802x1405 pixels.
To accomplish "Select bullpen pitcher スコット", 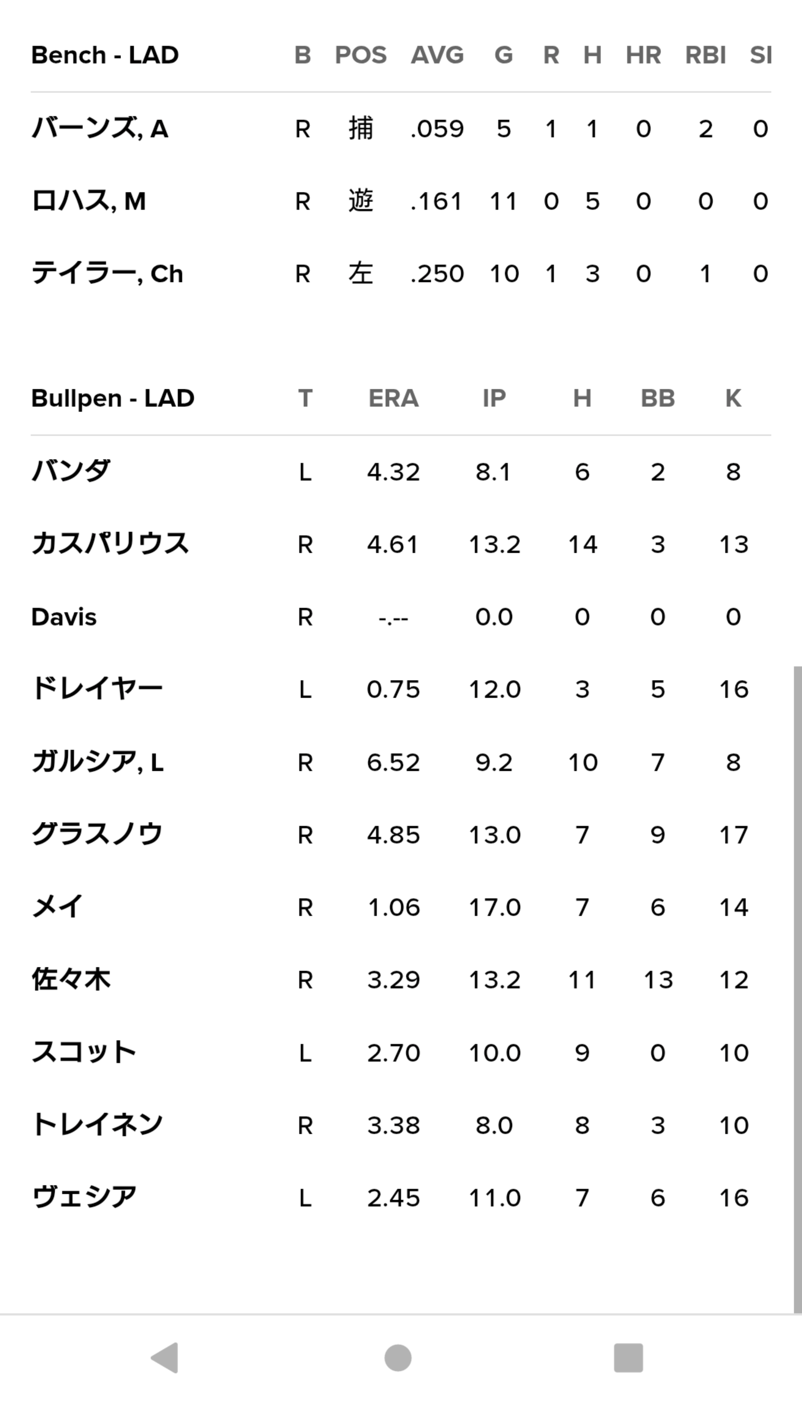I will tap(84, 1052).
